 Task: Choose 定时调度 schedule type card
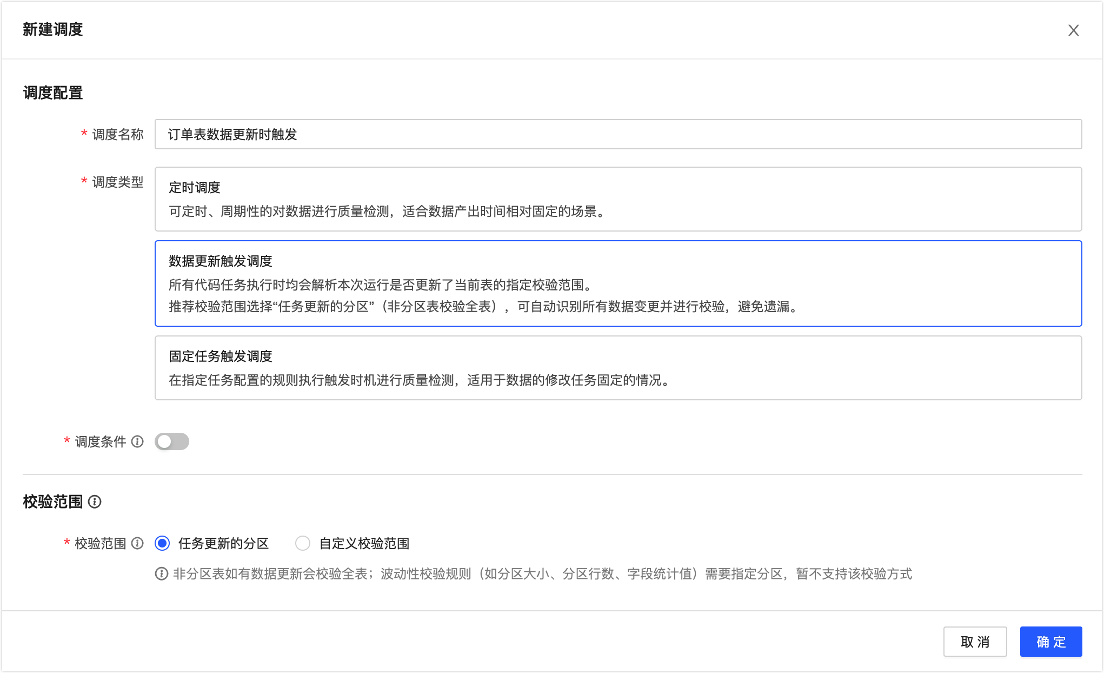(618, 199)
